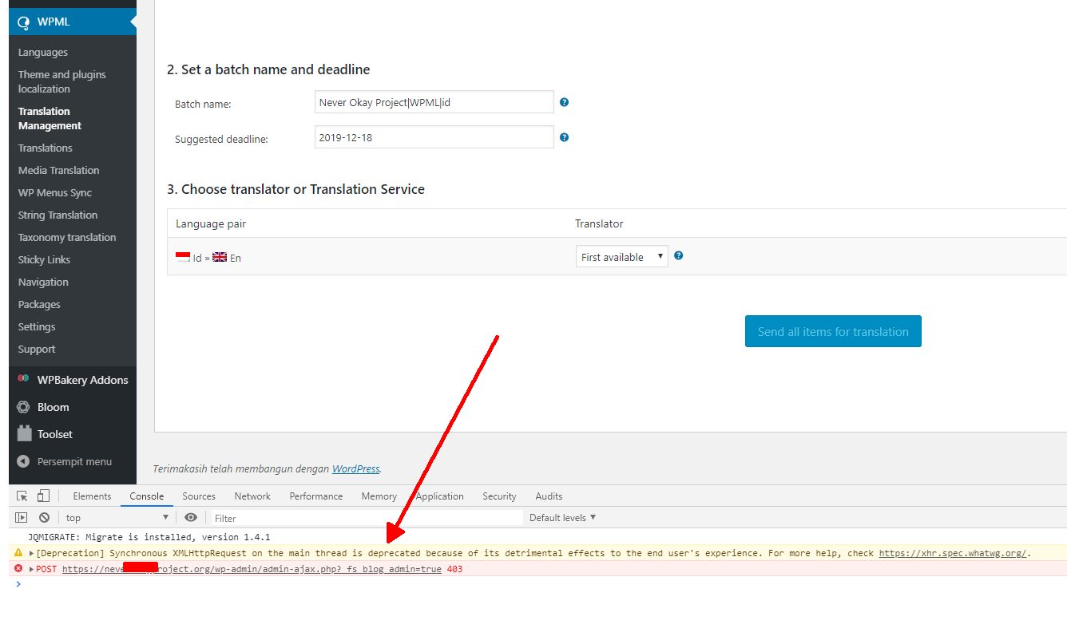Open String Translation page
1067x640 pixels.
coord(58,215)
